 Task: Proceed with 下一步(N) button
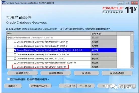pyautogui.click(x=86, y=86)
